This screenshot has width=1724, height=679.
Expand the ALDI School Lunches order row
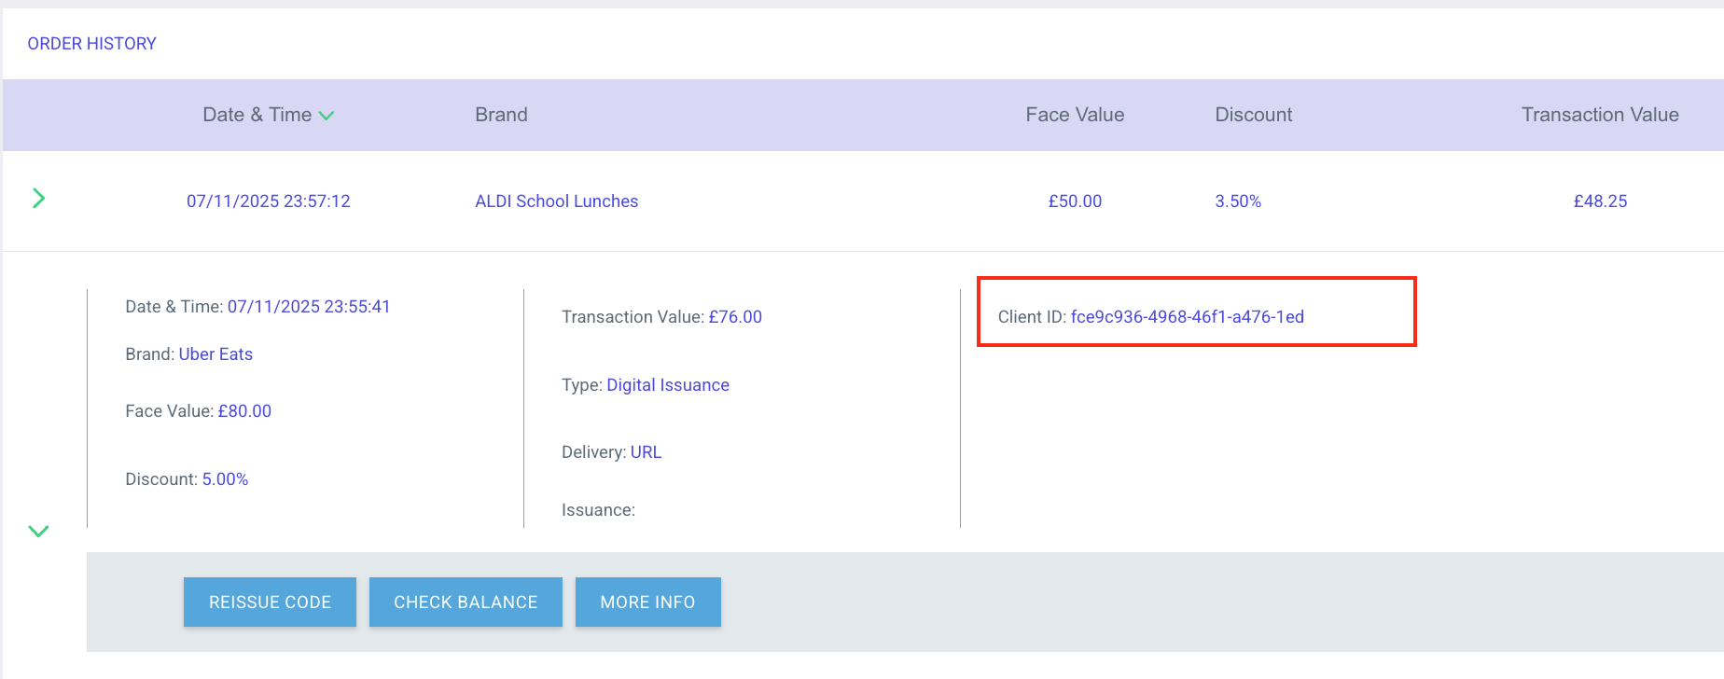pos(38,199)
